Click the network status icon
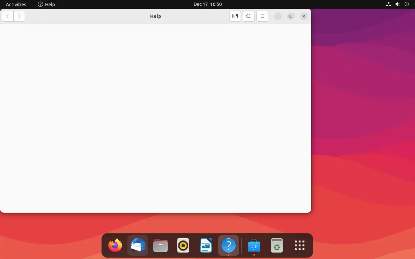The image size is (415, 259). pos(388,4)
